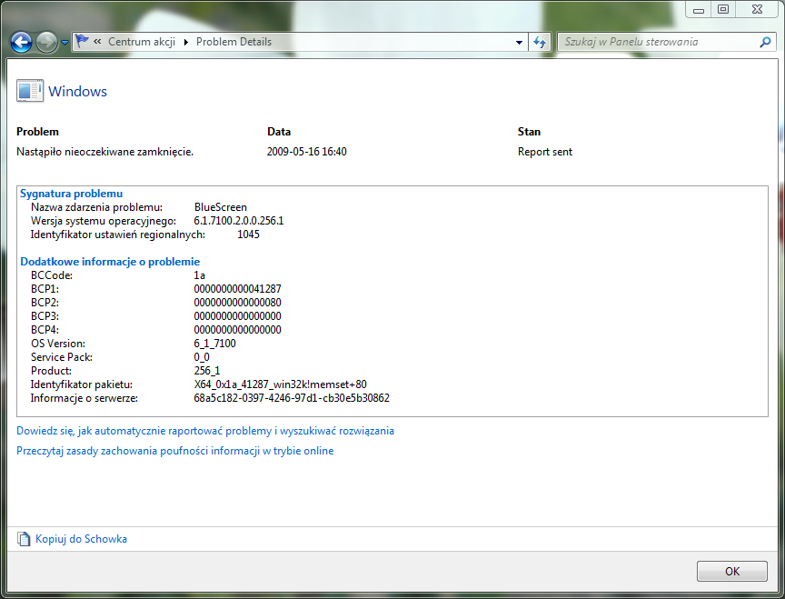Click the Action Center flag icon

point(82,42)
